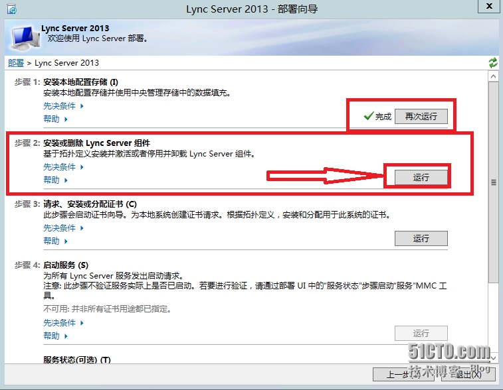Image resolution: width=503 pixels, height=390 pixels.
Task: Expand 帮助 under step 3
Action: 56,241
